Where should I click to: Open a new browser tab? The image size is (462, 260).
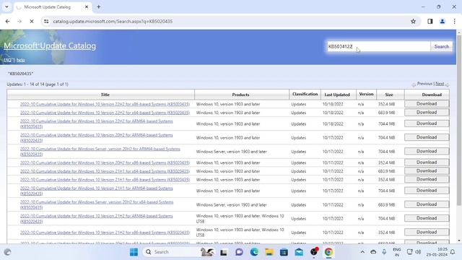click(x=99, y=6)
